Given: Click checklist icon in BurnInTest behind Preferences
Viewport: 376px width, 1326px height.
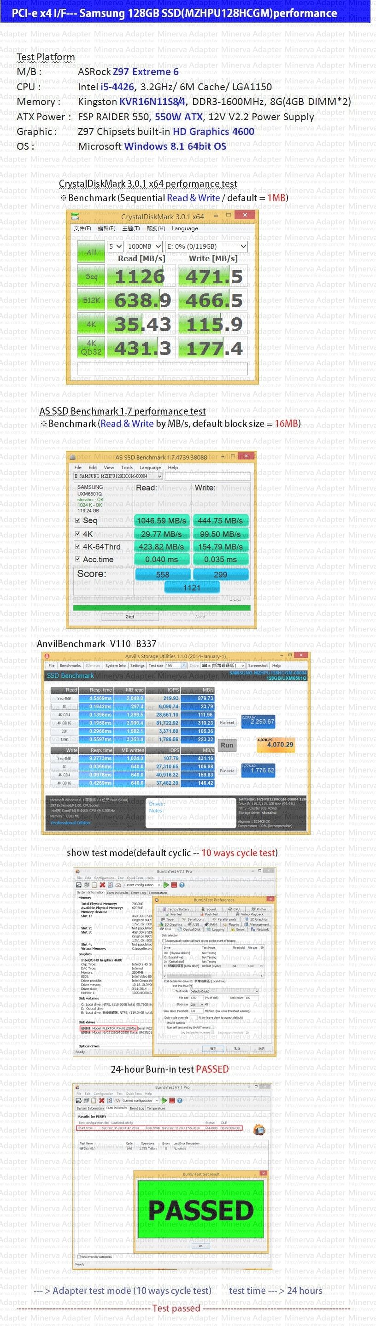Looking at the screenshot, I should [110, 885].
